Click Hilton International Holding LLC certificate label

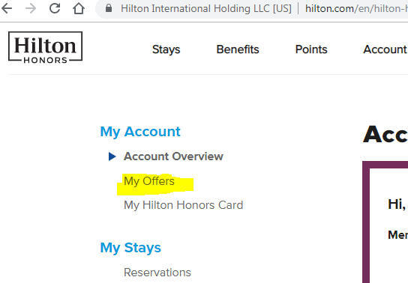(x=206, y=8)
